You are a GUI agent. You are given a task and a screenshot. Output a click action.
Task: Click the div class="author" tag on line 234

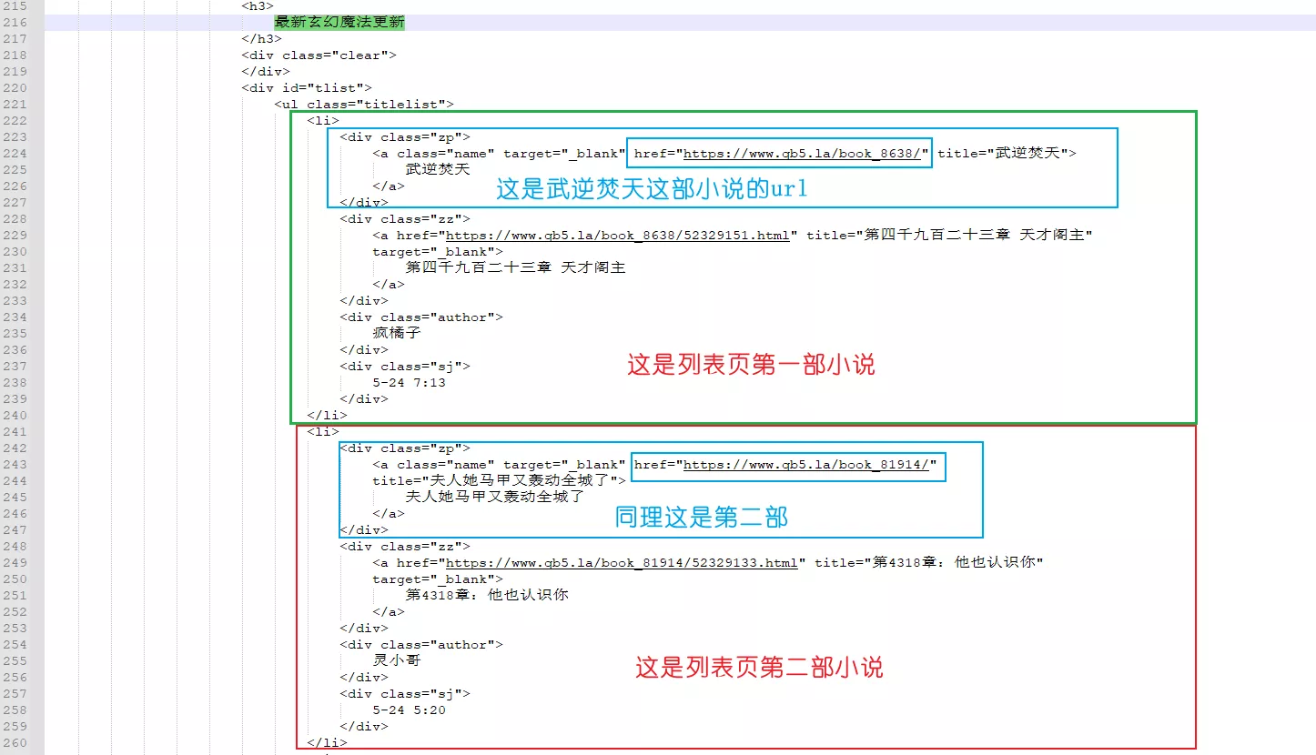[x=421, y=317]
